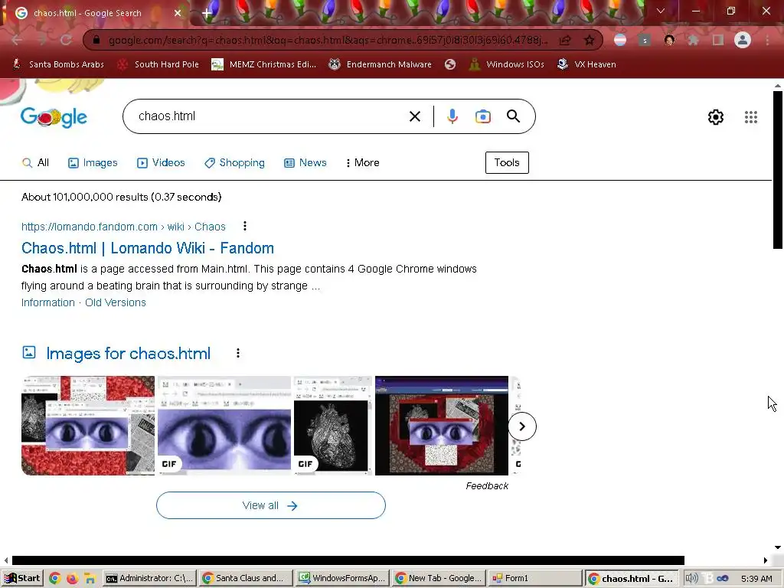Open the Chrome profile avatar

[743, 40]
